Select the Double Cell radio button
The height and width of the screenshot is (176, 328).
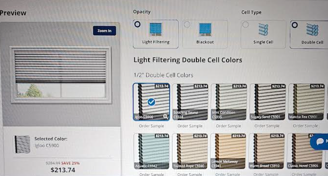(x=295, y=25)
